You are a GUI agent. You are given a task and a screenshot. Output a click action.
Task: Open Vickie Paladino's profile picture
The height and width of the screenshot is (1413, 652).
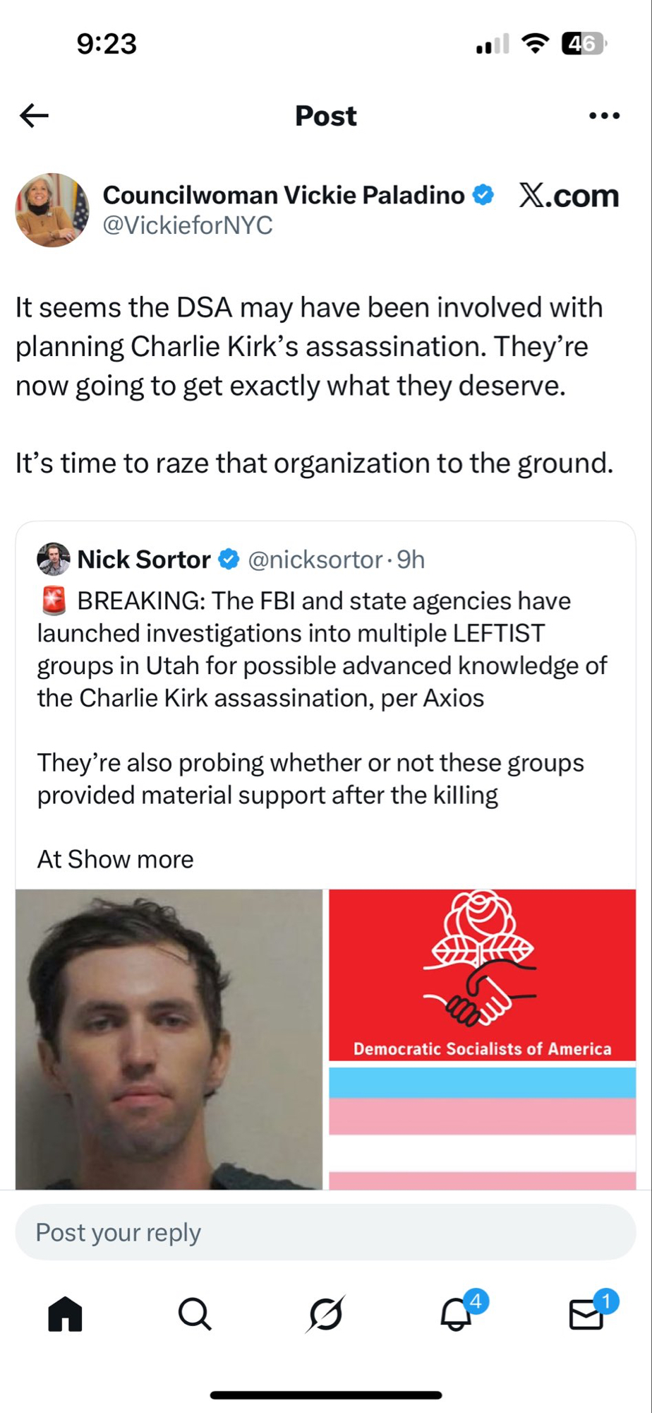click(52, 210)
